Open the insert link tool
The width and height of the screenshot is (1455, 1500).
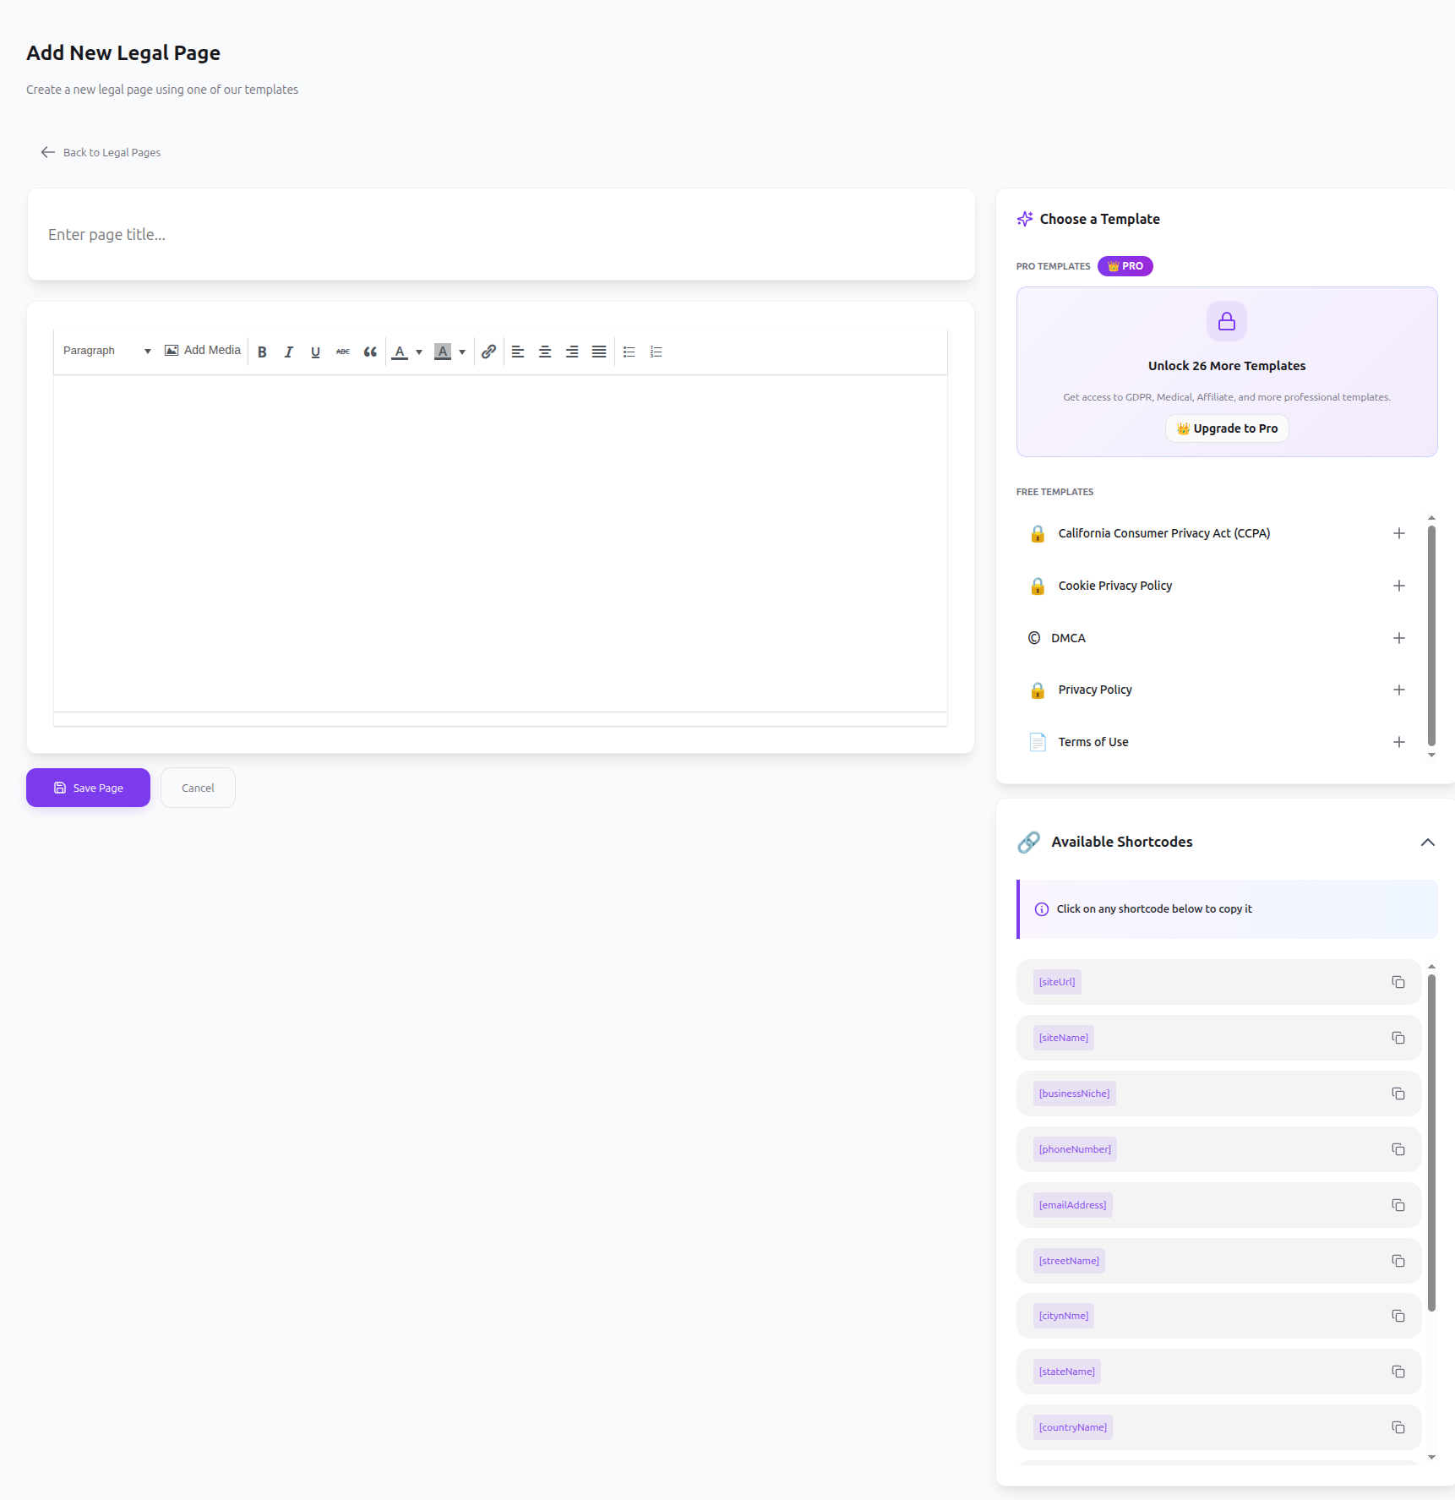point(488,352)
